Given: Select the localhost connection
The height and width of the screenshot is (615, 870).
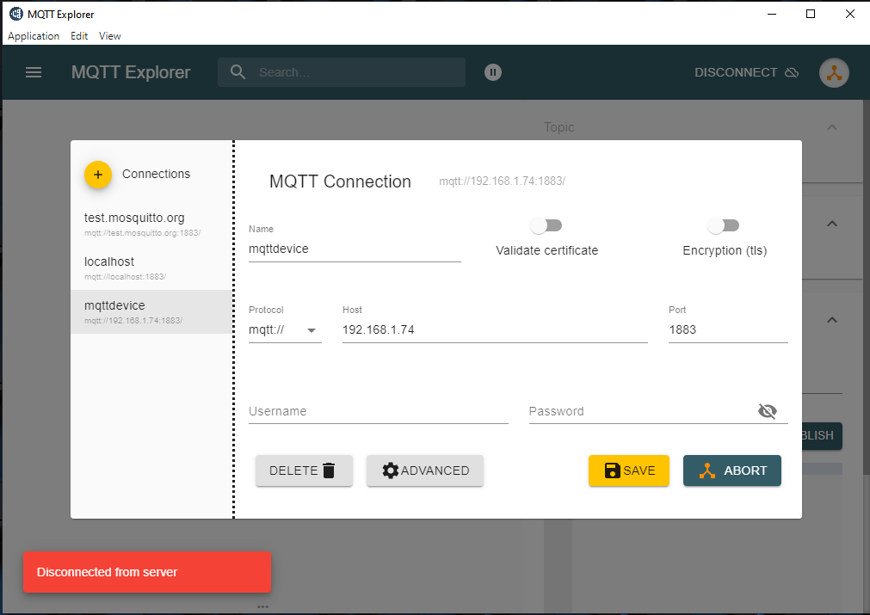Looking at the screenshot, I should (151, 268).
